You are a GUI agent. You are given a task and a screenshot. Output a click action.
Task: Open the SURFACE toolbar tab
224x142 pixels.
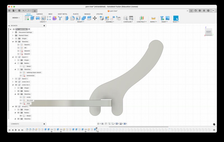[39, 14]
